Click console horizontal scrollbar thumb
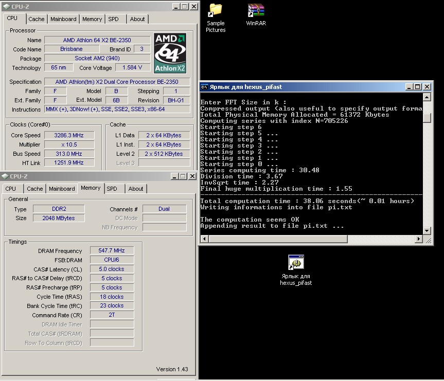This screenshot has height=381, width=444. click(278, 239)
